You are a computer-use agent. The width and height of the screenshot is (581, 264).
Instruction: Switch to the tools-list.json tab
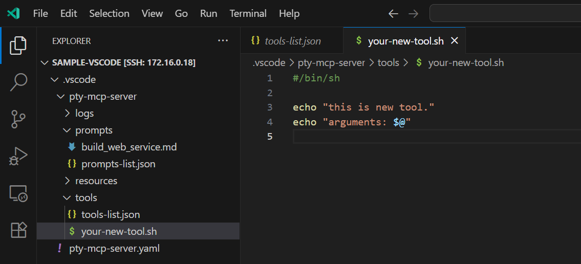pyautogui.click(x=292, y=41)
